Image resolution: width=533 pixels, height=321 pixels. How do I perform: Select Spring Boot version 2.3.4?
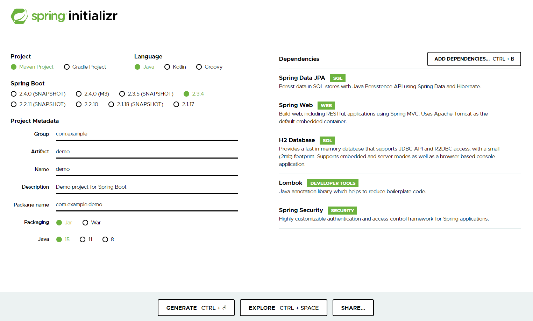[194, 94]
